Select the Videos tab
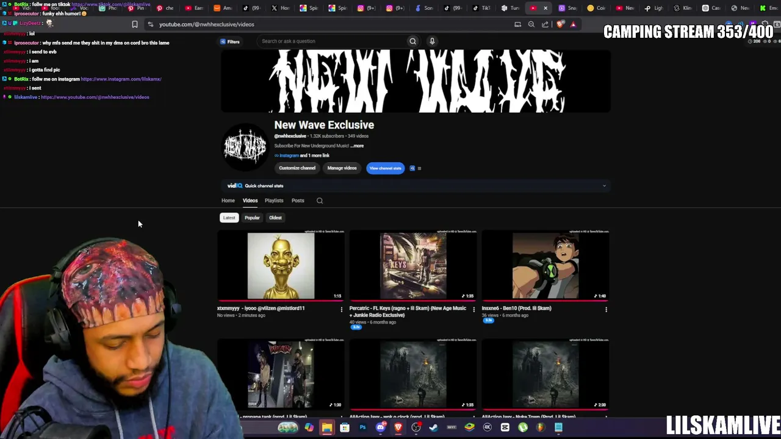This screenshot has height=439, width=781. tap(250, 201)
